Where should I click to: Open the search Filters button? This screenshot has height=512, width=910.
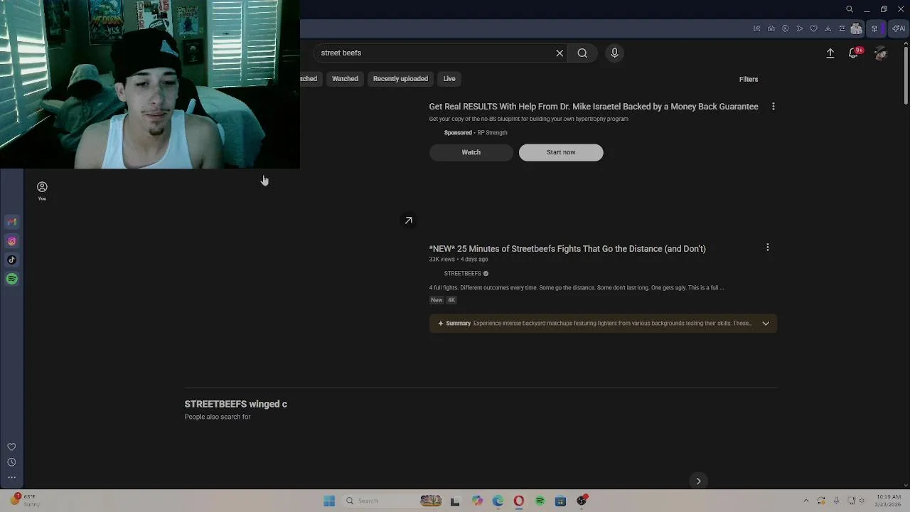click(x=749, y=80)
